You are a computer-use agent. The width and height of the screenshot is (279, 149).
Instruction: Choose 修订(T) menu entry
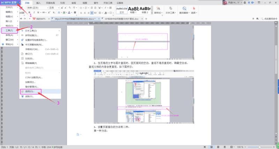[40, 54]
